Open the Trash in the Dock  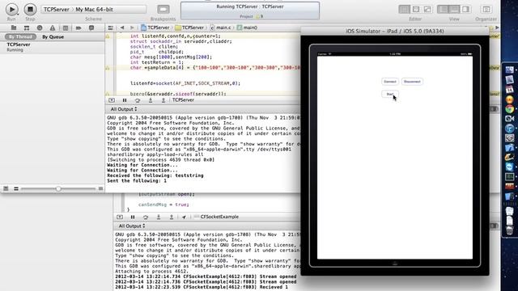(x=509, y=230)
